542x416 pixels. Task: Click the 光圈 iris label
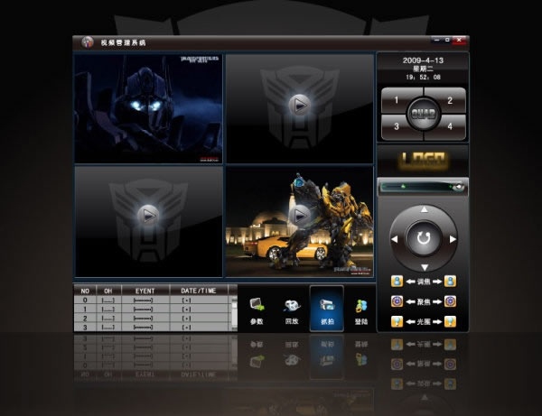click(x=424, y=322)
